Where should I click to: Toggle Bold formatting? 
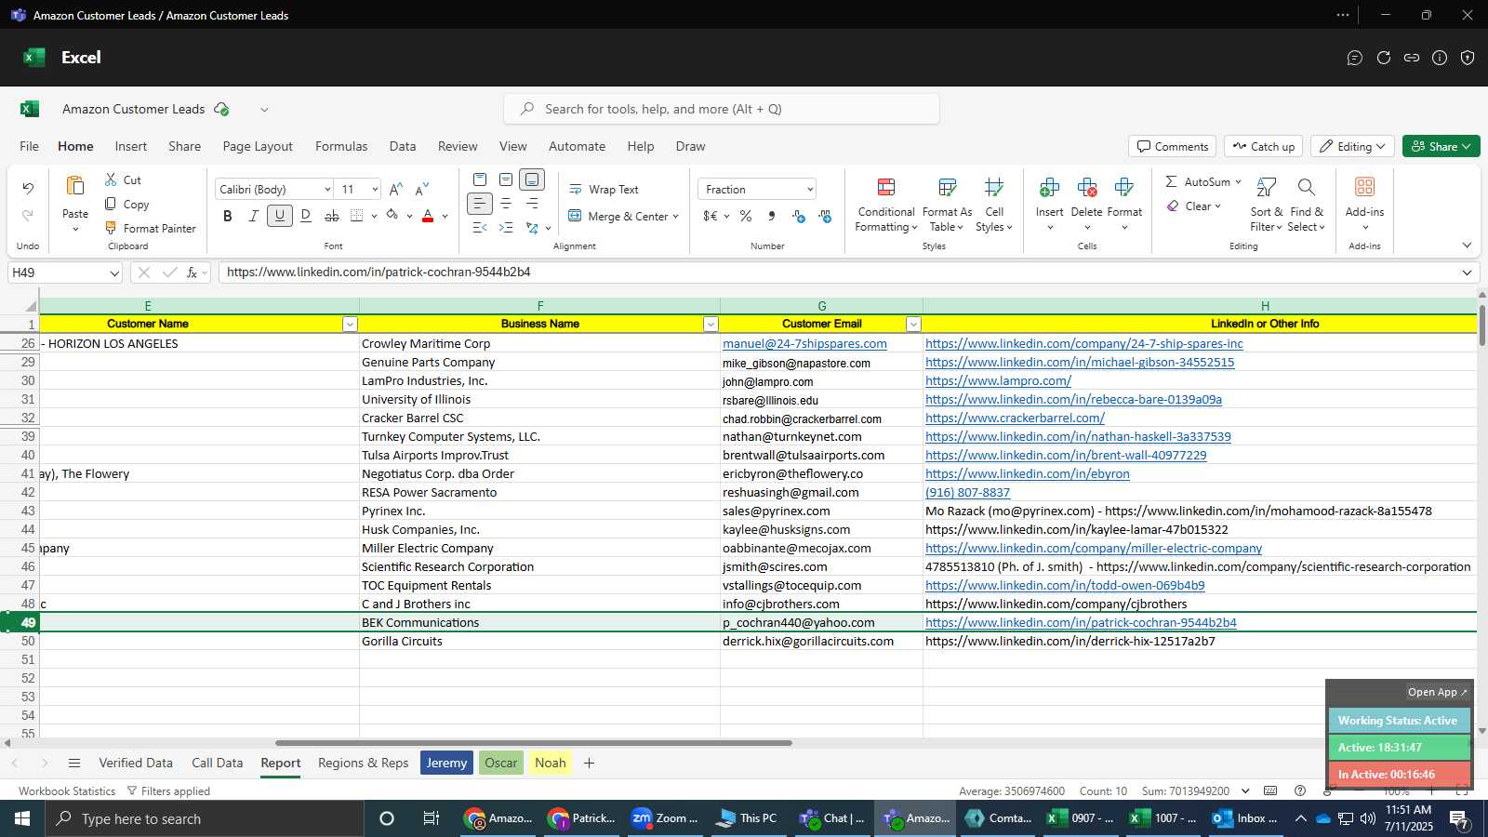[228, 216]
